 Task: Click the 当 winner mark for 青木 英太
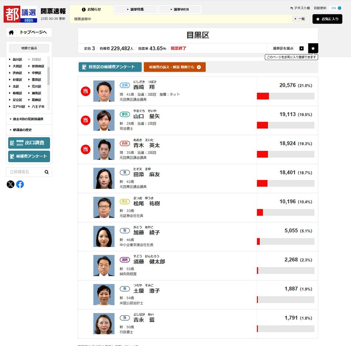point(85,149)
